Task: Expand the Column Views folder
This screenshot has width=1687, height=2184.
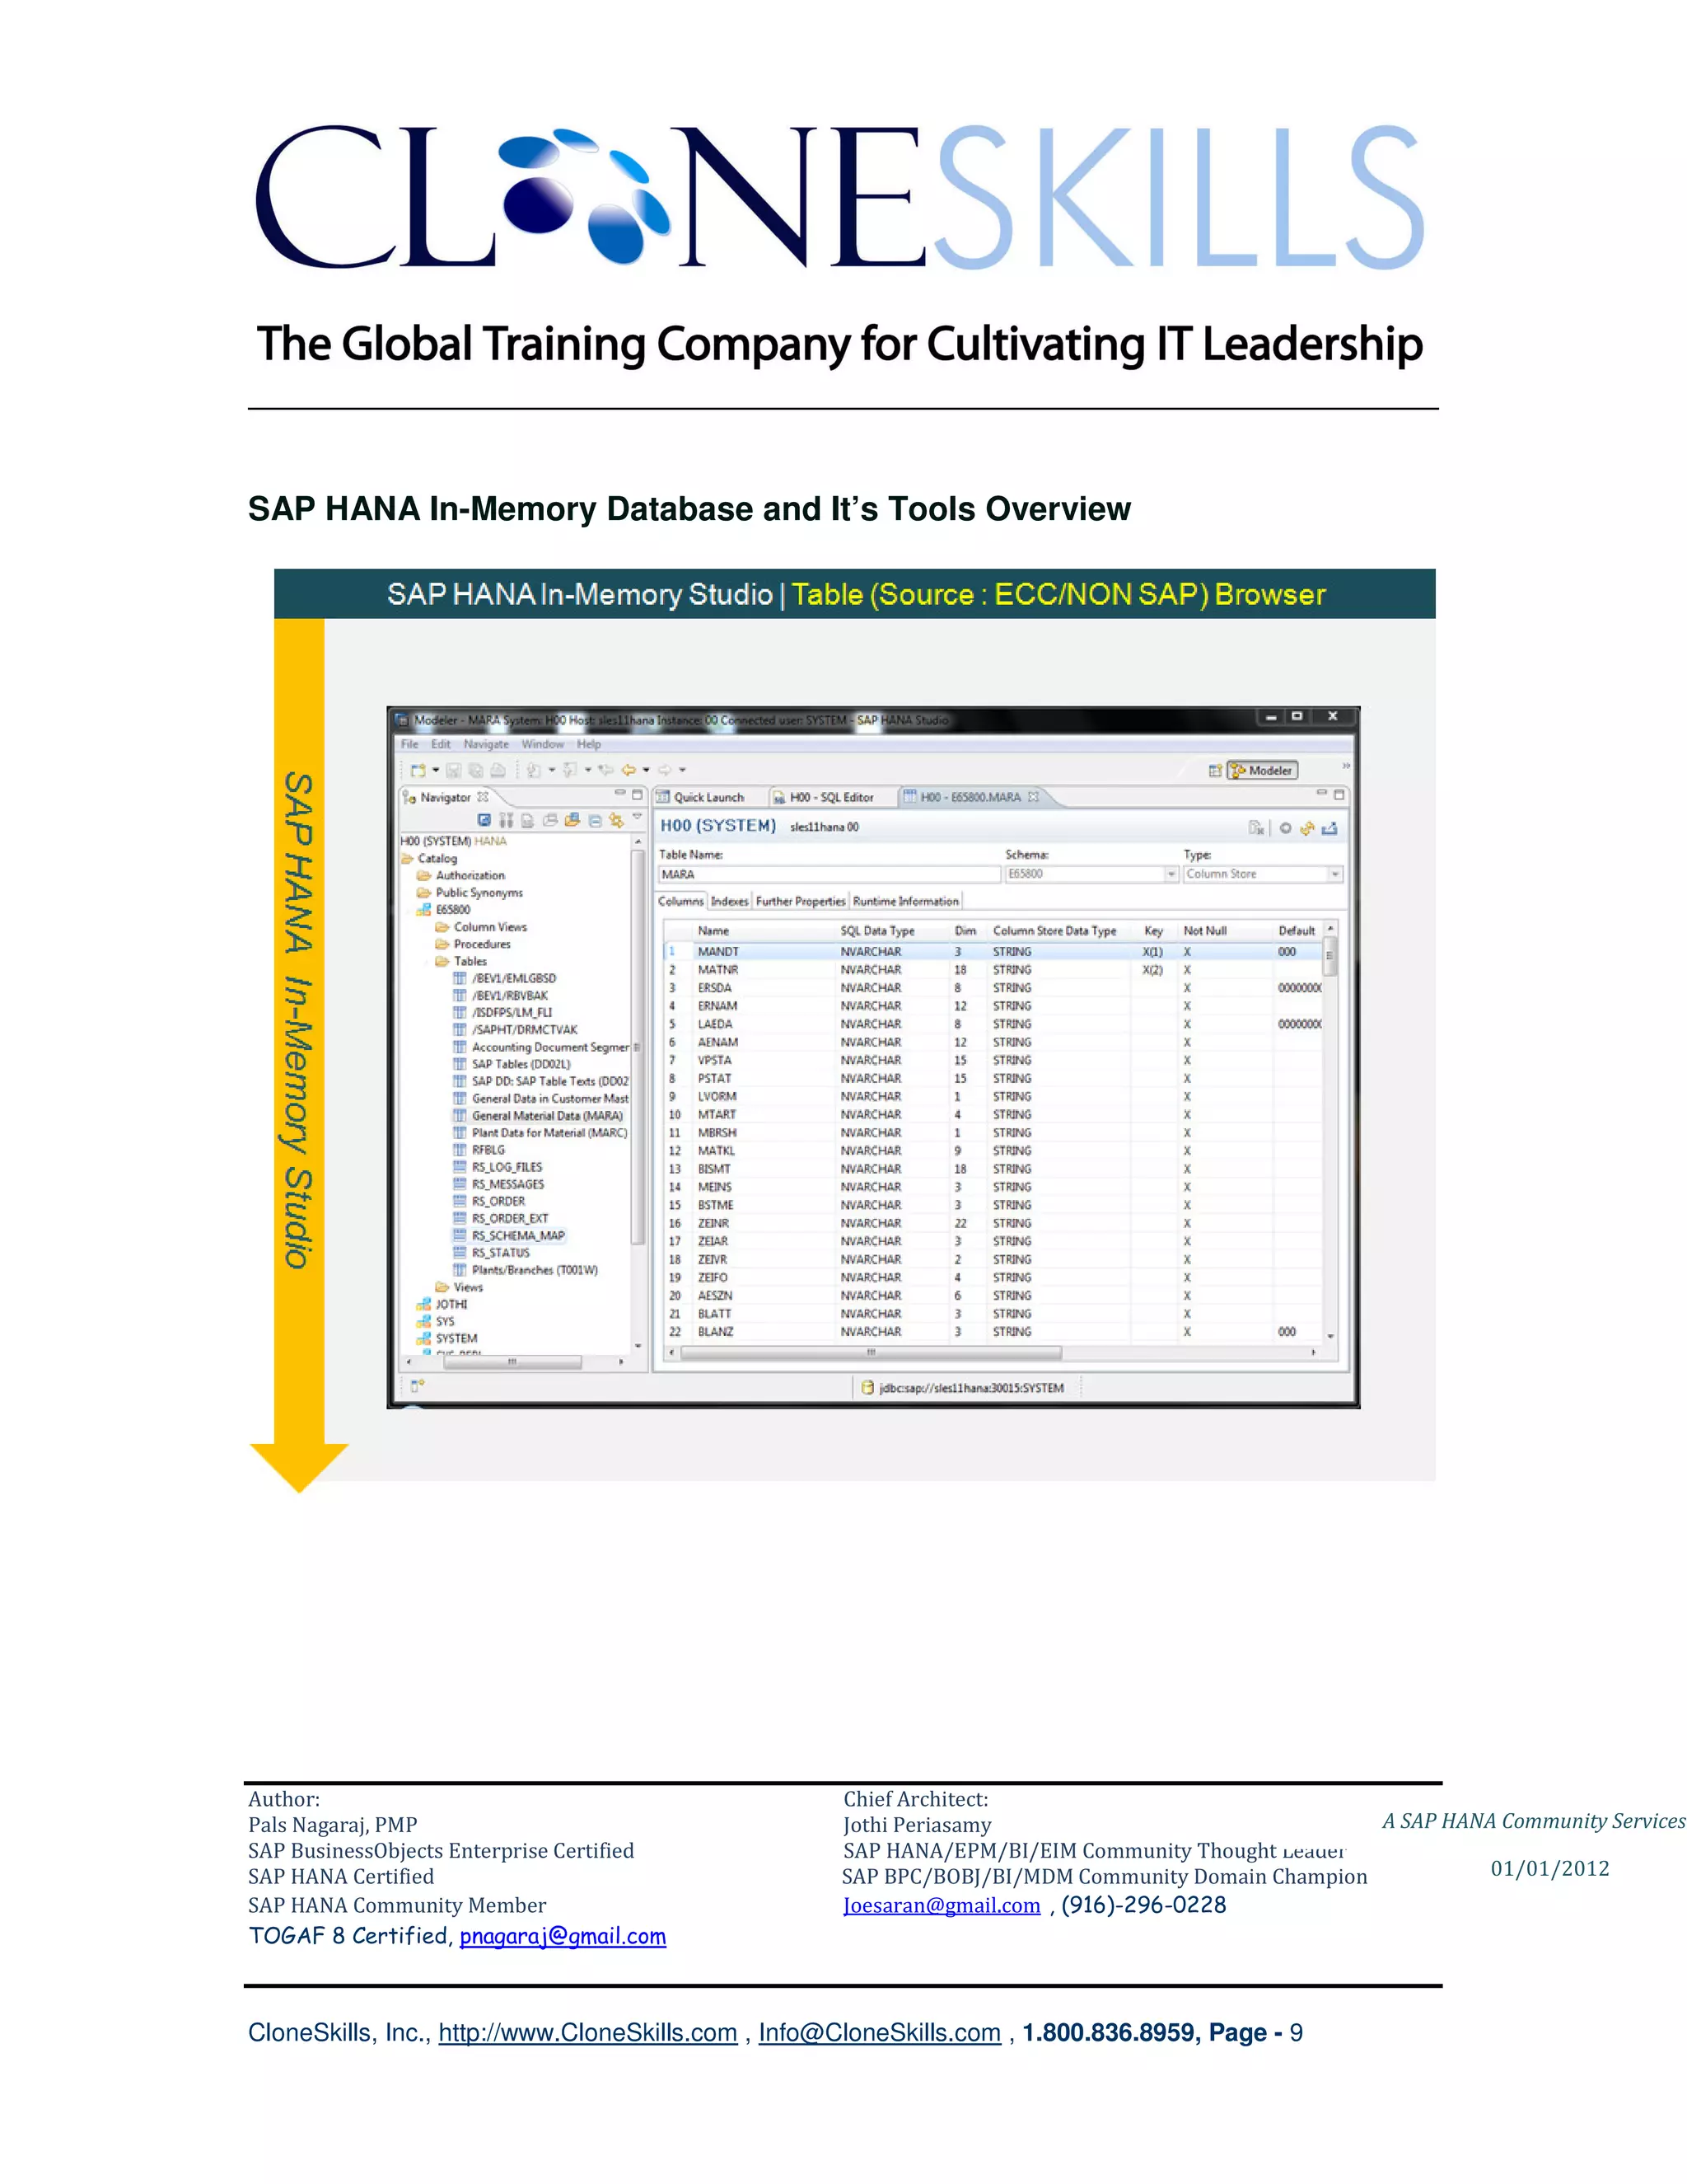Action: 481,927
